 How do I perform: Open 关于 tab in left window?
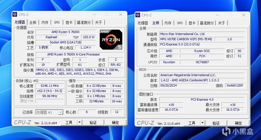point(98,22)
